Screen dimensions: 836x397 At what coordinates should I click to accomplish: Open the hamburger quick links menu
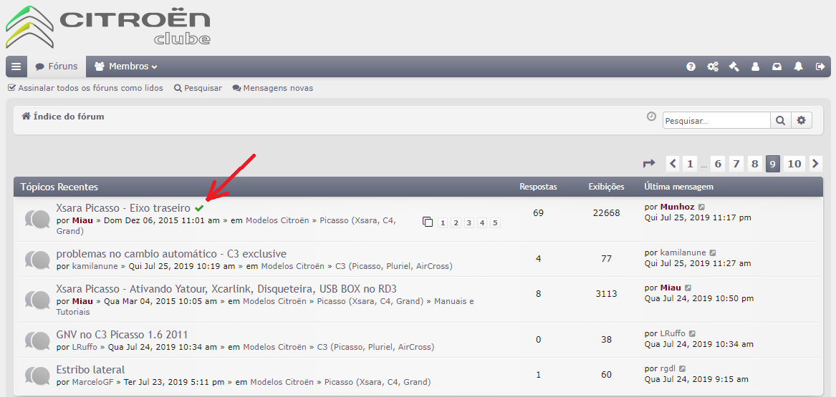[16, 67]
